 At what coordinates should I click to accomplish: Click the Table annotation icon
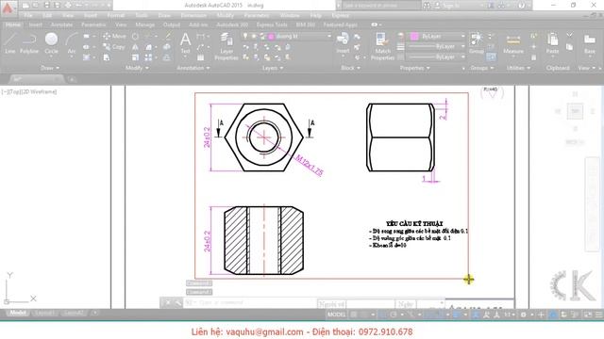pyautogui.click(x=200, y=57)
